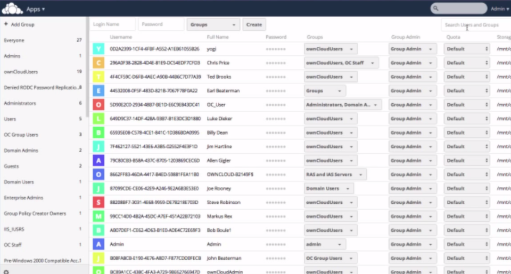Click the full name Bob Boule1
The height and width of the screenshot is (274, 511).
coord(219,230)
